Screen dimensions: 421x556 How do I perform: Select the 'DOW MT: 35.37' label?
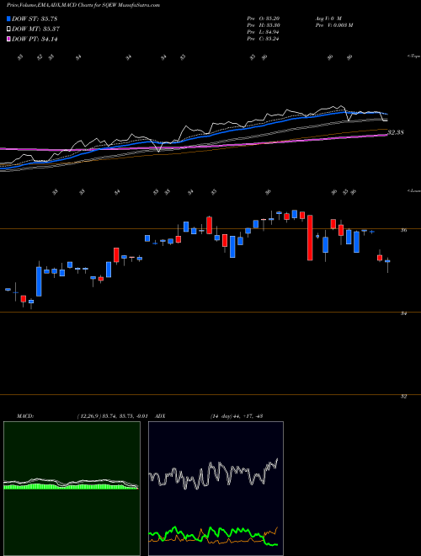(36, 29)
